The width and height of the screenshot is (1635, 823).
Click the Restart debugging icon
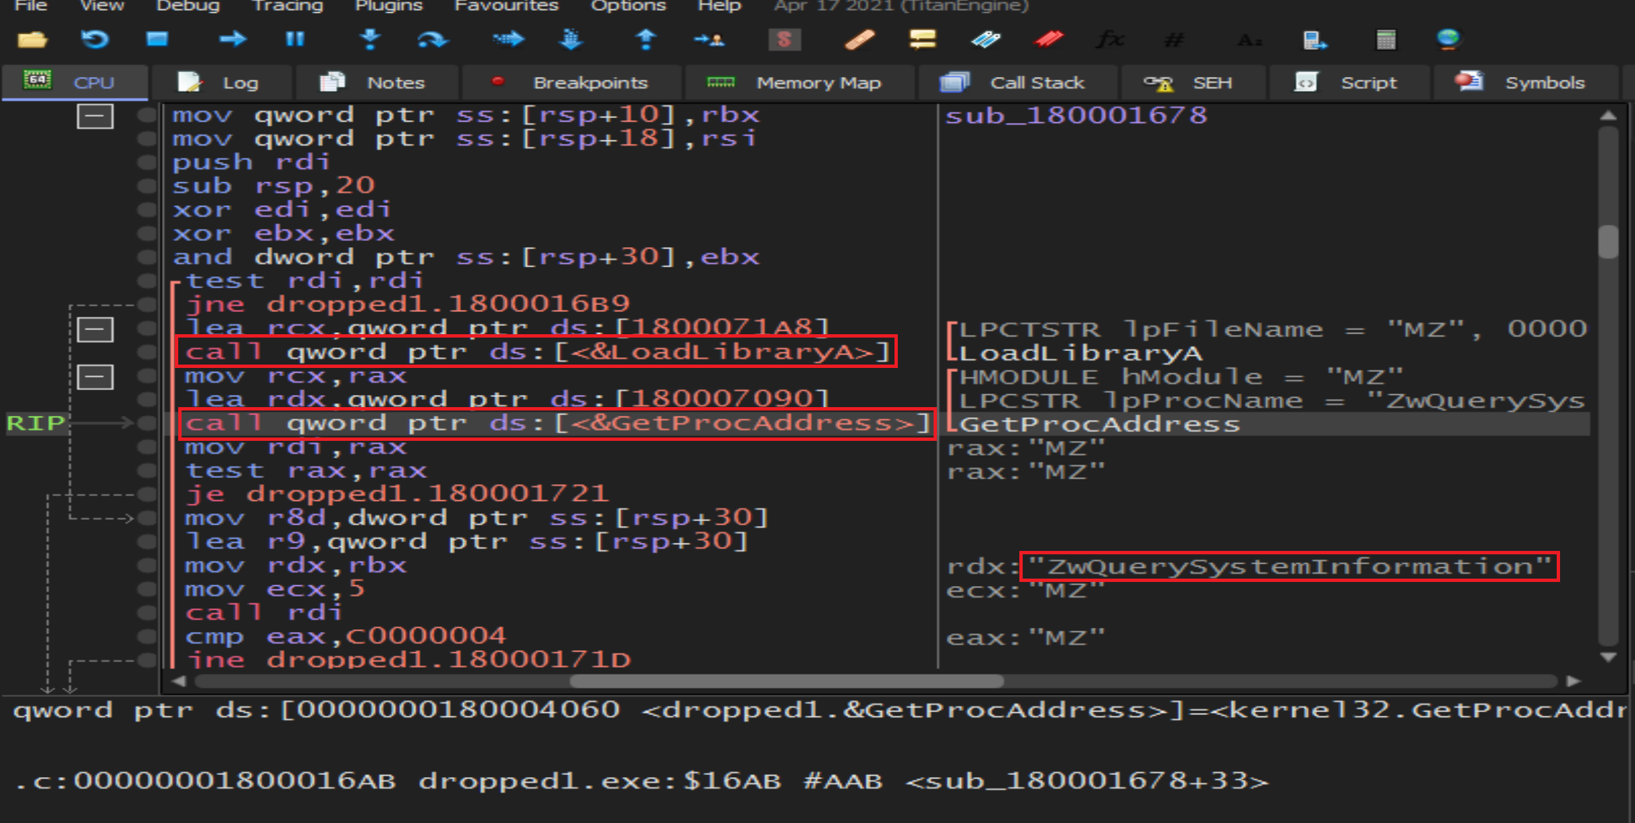tap(95, 40)
